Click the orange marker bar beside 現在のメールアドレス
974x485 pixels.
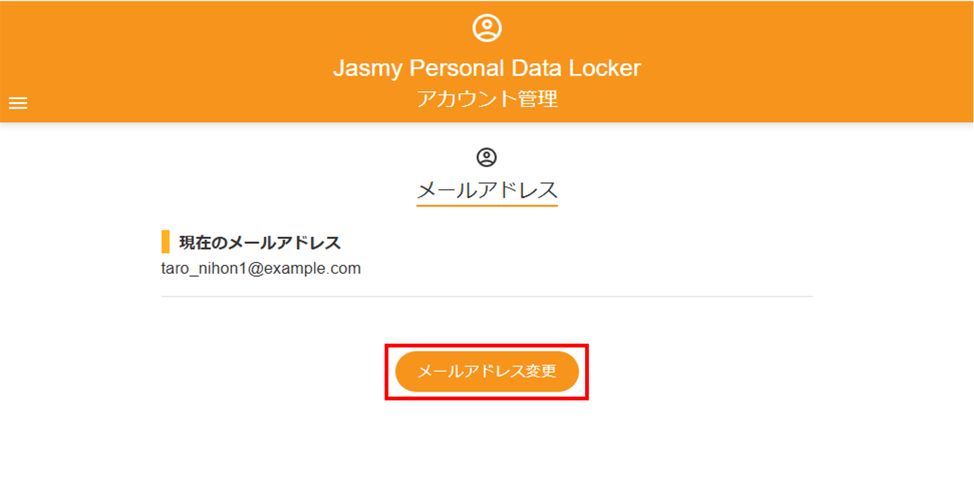coord(165,242)
